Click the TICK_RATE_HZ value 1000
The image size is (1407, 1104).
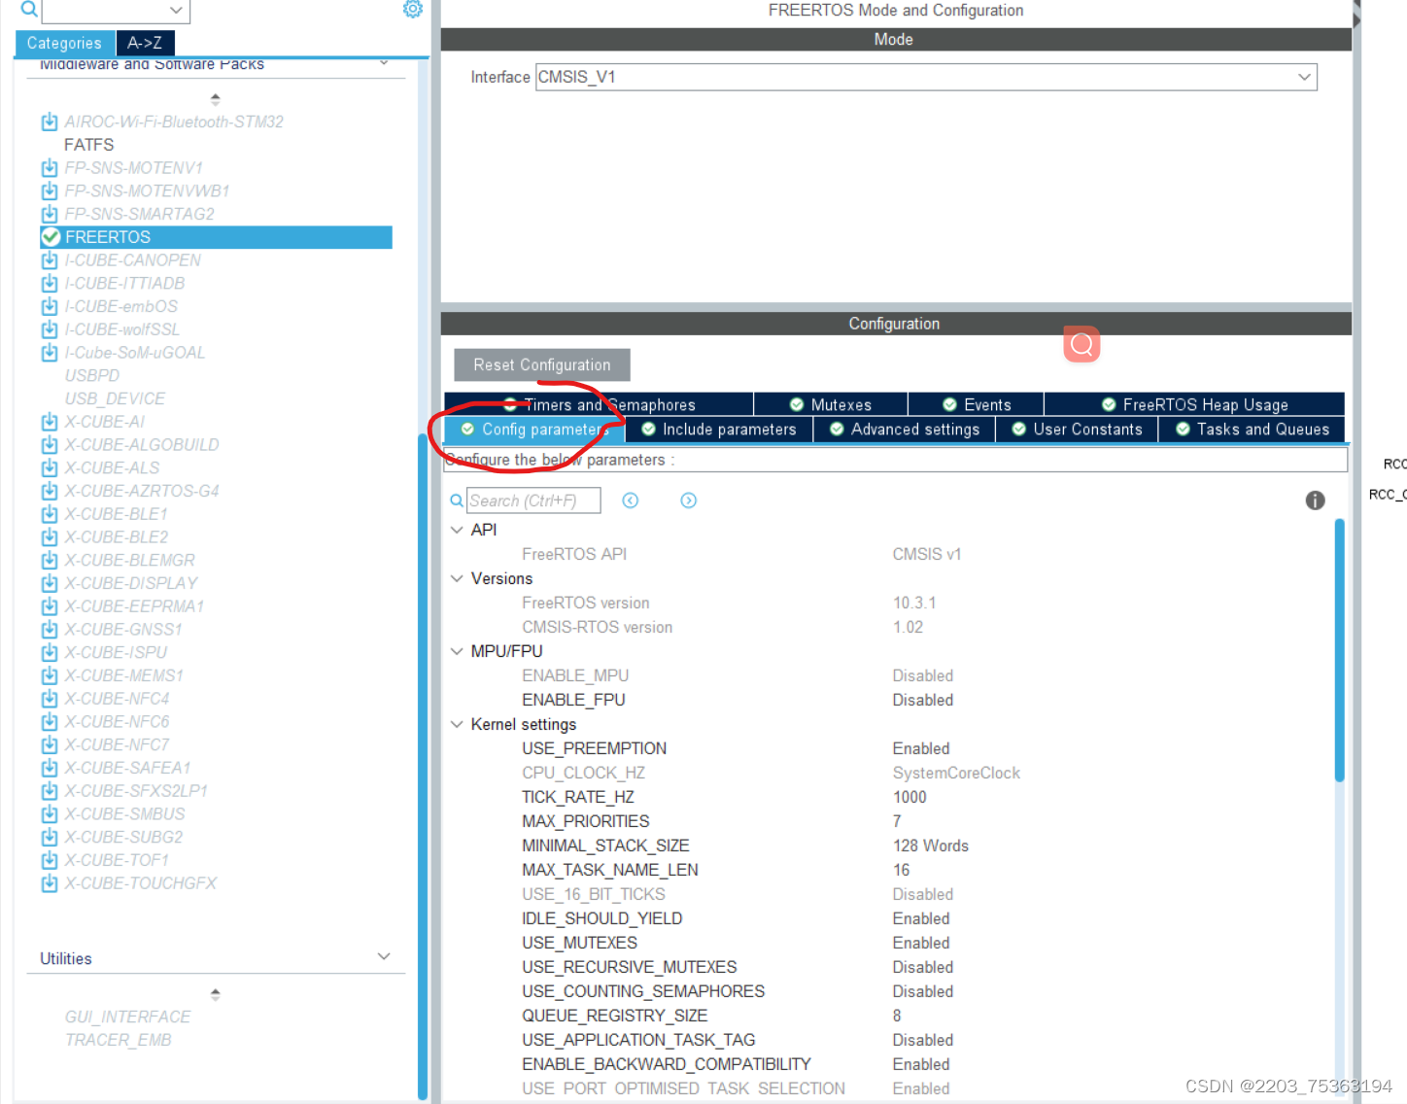click(909, 797)
